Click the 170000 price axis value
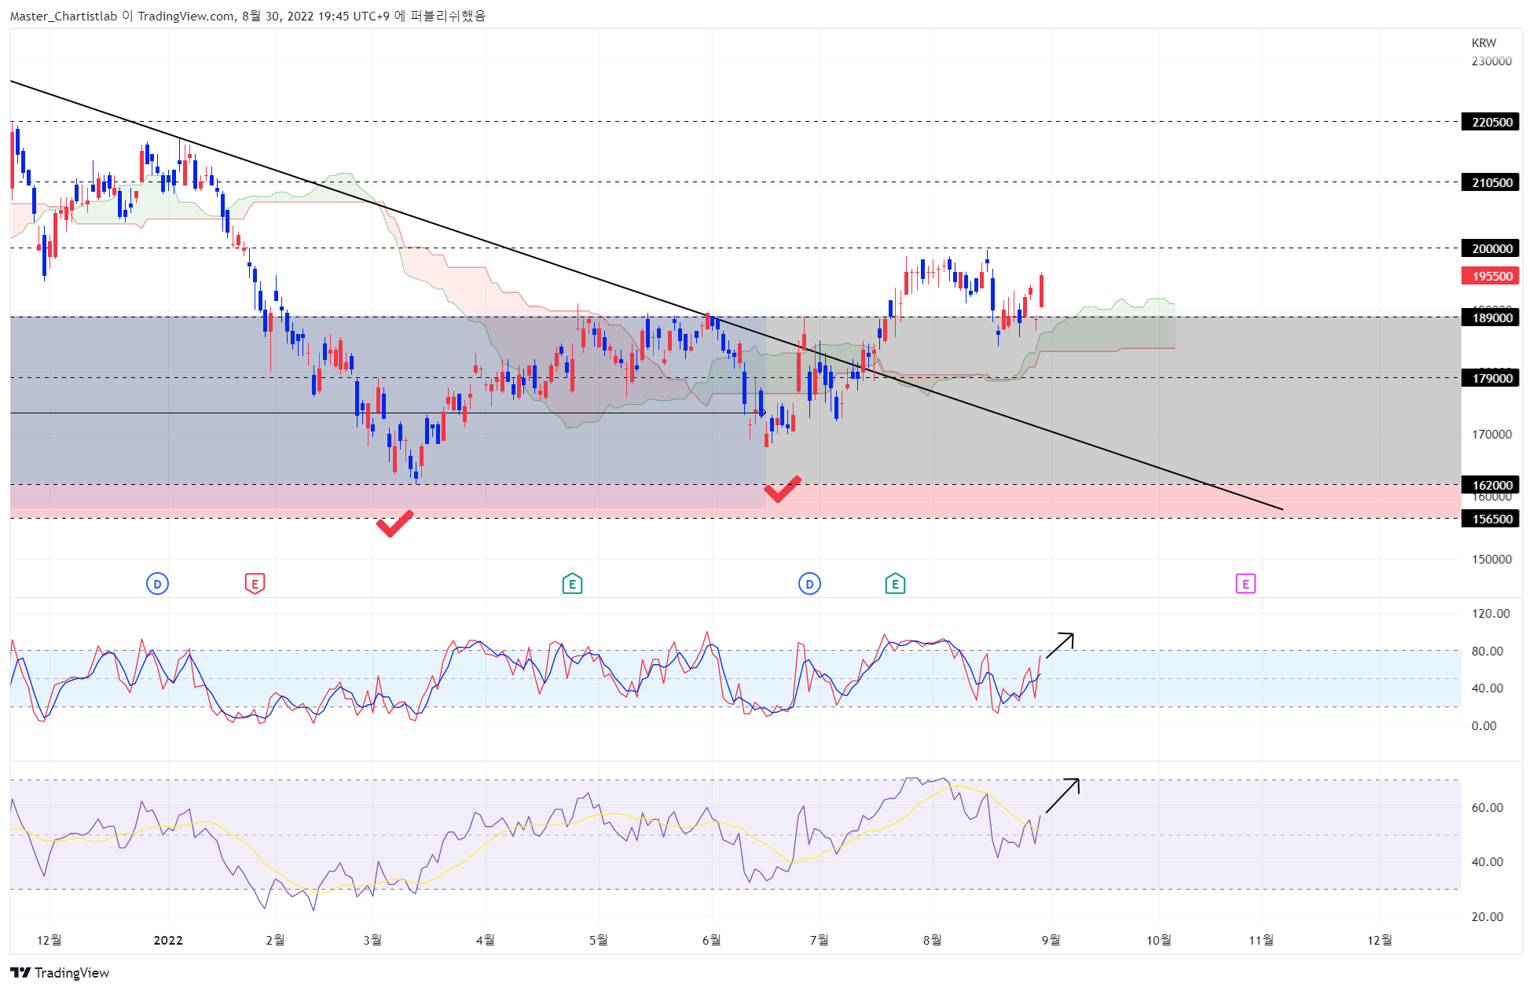Image resolution: width=1533 pixels, height=991 pixels. coord(1491,434)
